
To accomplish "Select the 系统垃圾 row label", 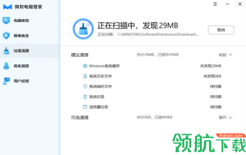I will (97, 97).
